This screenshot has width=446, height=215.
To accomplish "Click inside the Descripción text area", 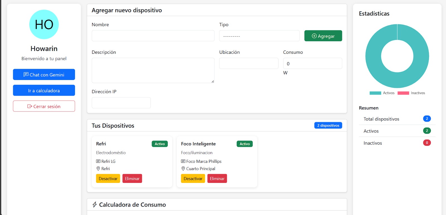I will click(153, 70).
